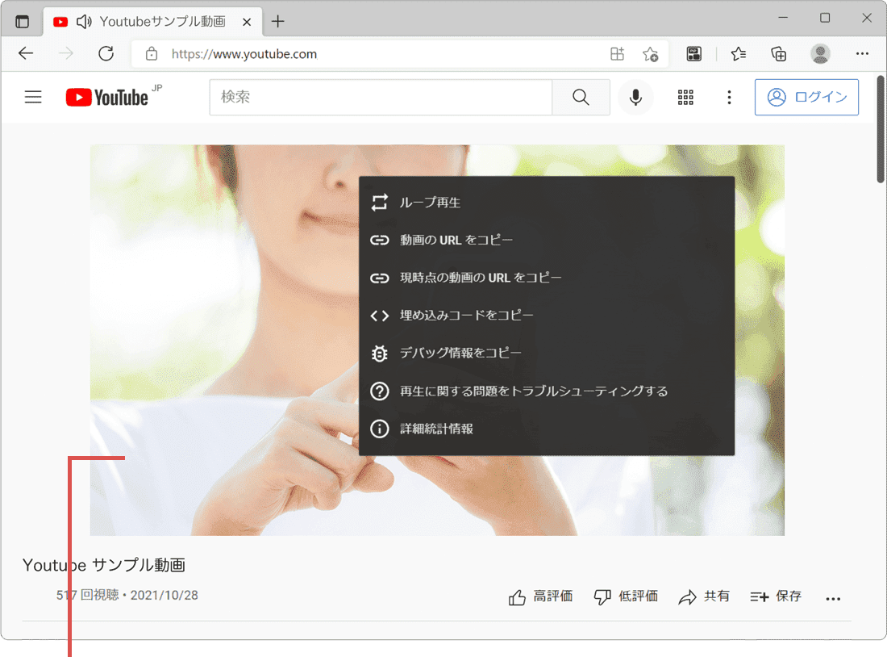The image size is (887, 657).
Task: Select 動画の URL をコピー from the menu
Action: [x=456, y=240]
